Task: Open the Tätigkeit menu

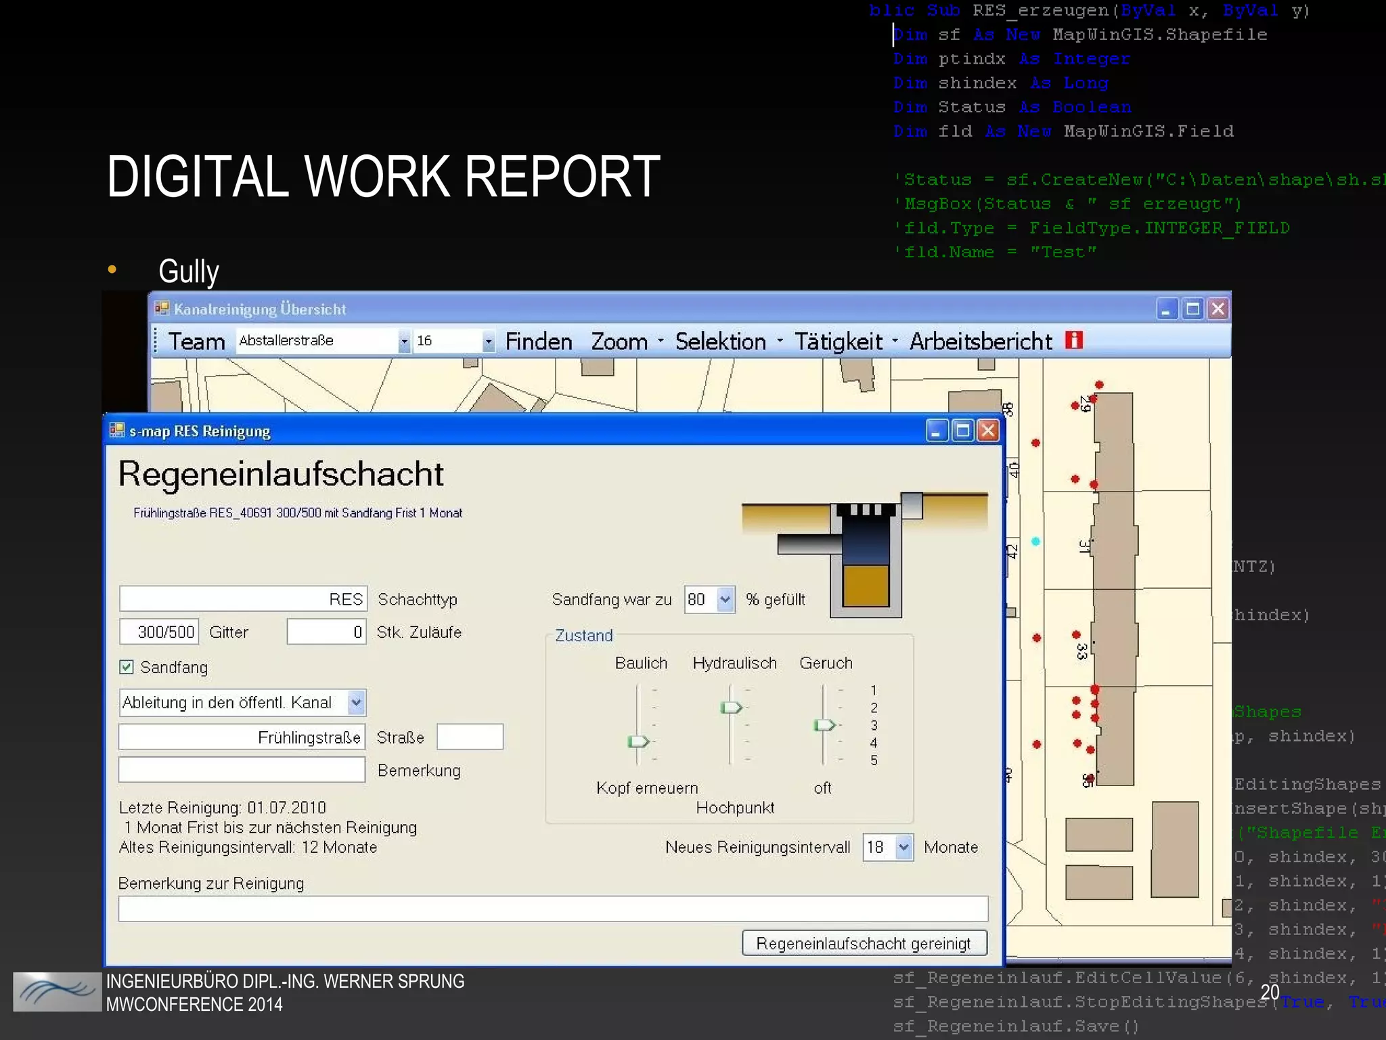Action: coord(838,341)
